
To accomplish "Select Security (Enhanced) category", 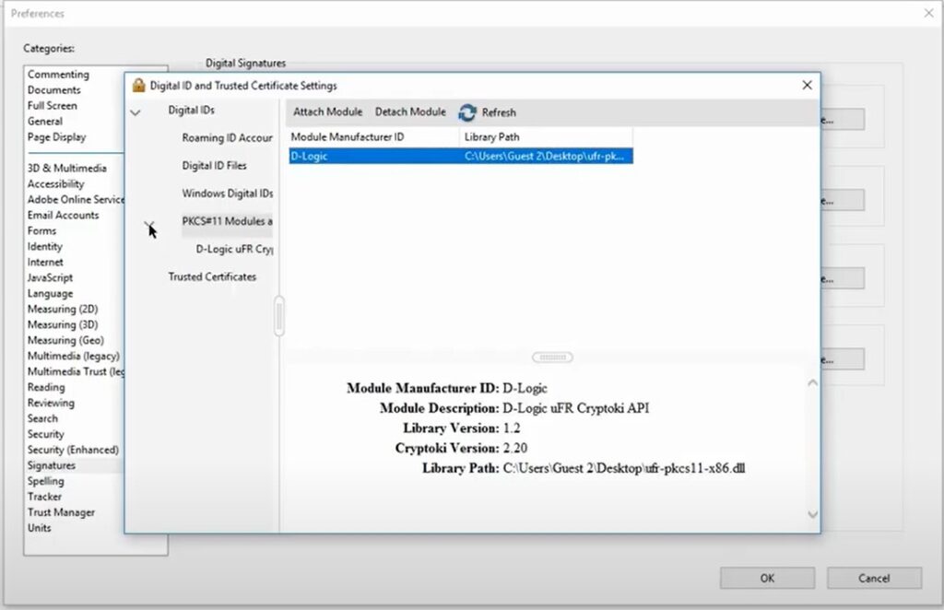I will tap(73, 450).
